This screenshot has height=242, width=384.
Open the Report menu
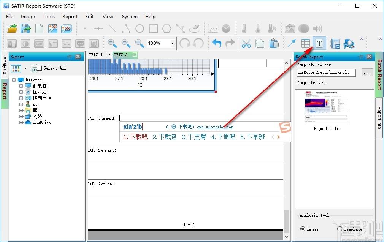[70, 17]
